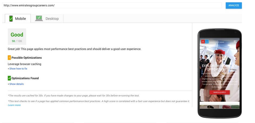Click the green phone icon on Mobile tab
The height and width of the screenshot is (123, 255).
pyautogui.click(x=11, y=19)
